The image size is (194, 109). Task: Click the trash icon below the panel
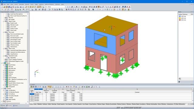179,82
